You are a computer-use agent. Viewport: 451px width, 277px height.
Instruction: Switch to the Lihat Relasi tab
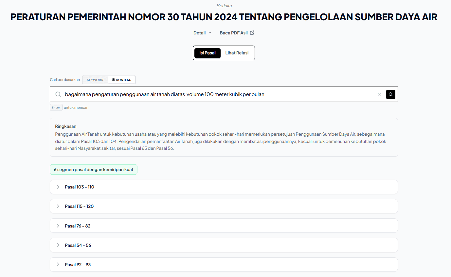pyautogui.click(x=237, y=53)
